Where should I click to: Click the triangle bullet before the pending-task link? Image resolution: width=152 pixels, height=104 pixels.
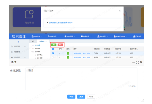click(47, 23)
